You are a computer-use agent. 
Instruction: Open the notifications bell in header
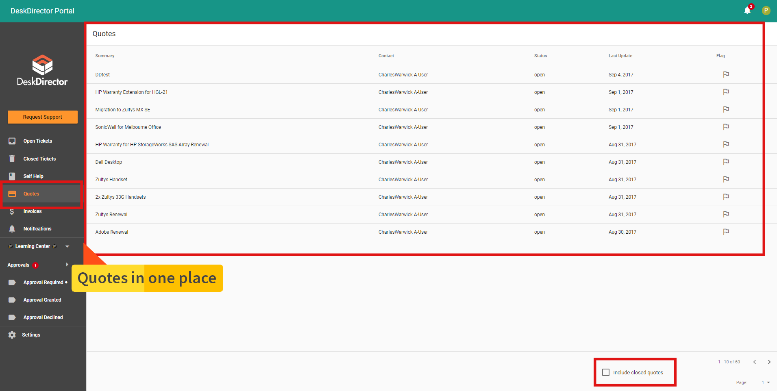[x=747, y=11]
